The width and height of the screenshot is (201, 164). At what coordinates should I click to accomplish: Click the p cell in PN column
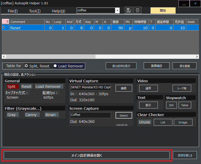coord(128,28)
